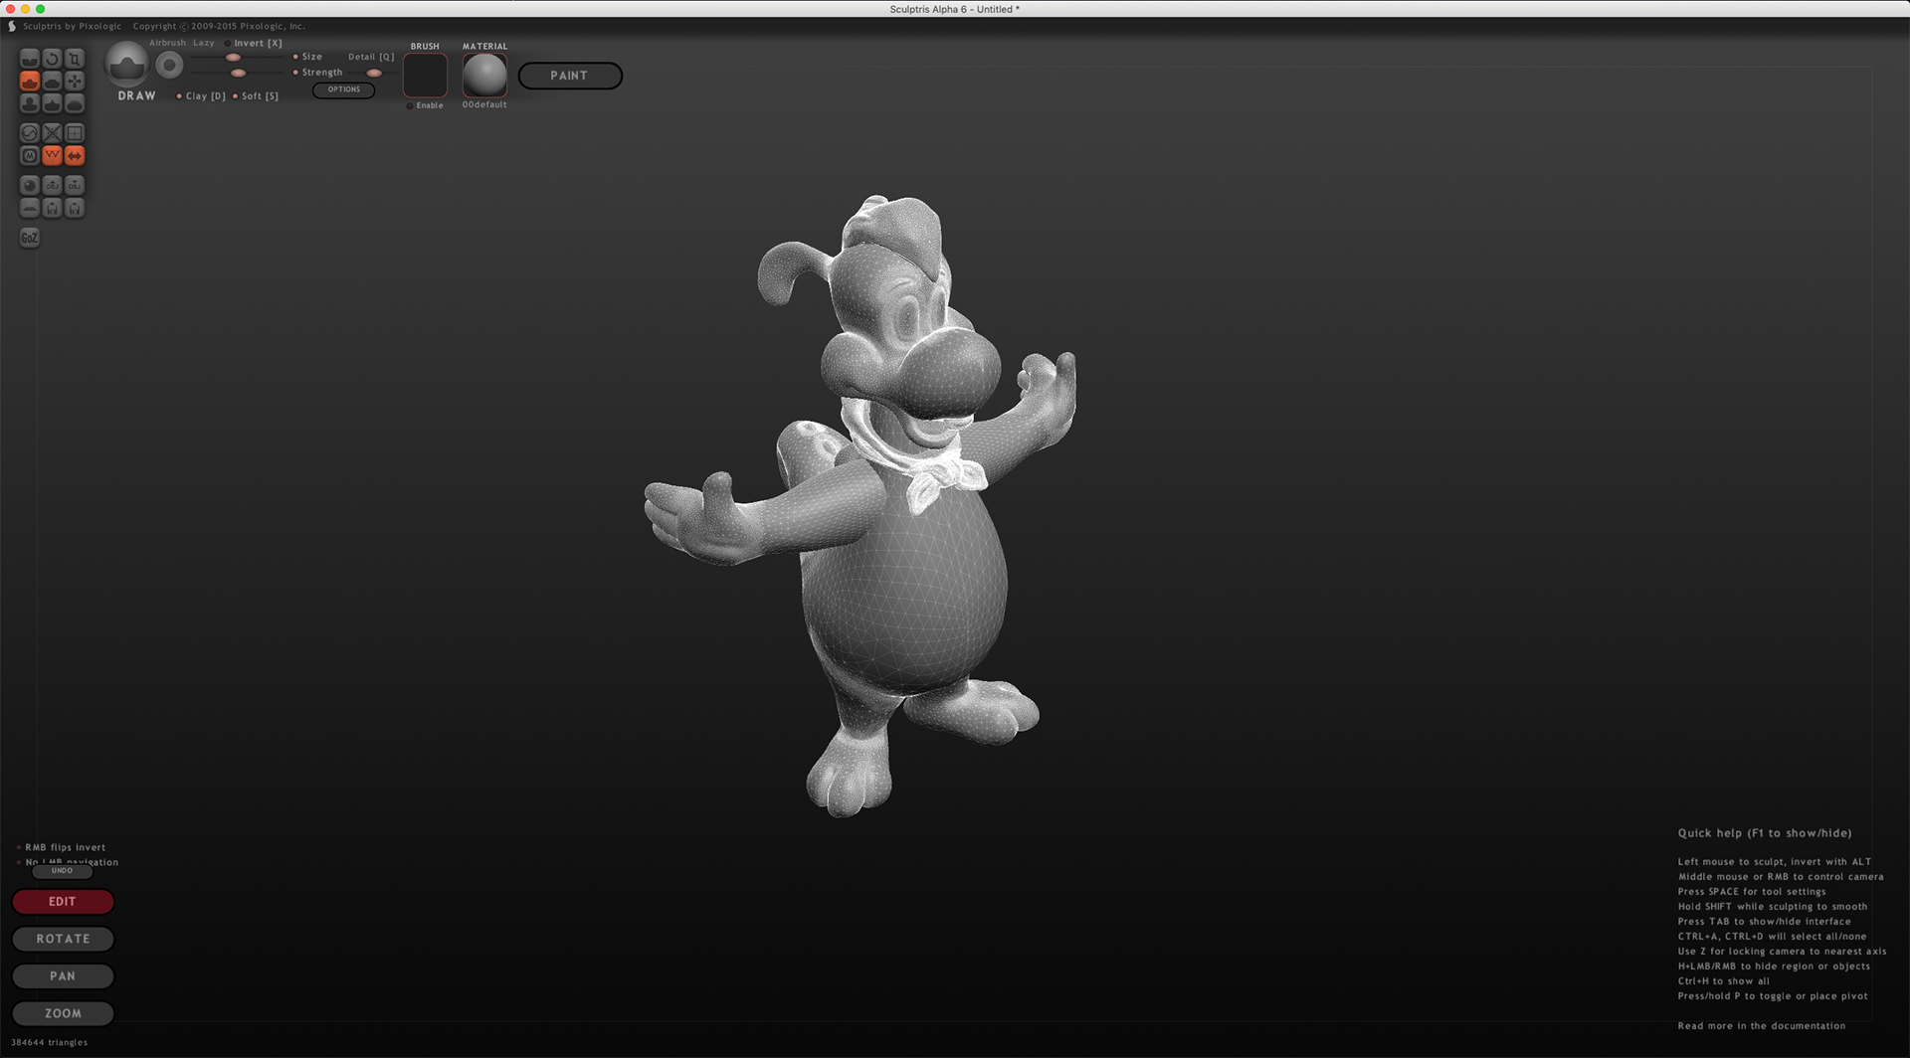This screenshot has height=1058, width=1910.
Task: Toggle RMB flips invert option
Action: pyautogui.click(x=62, y=847)
